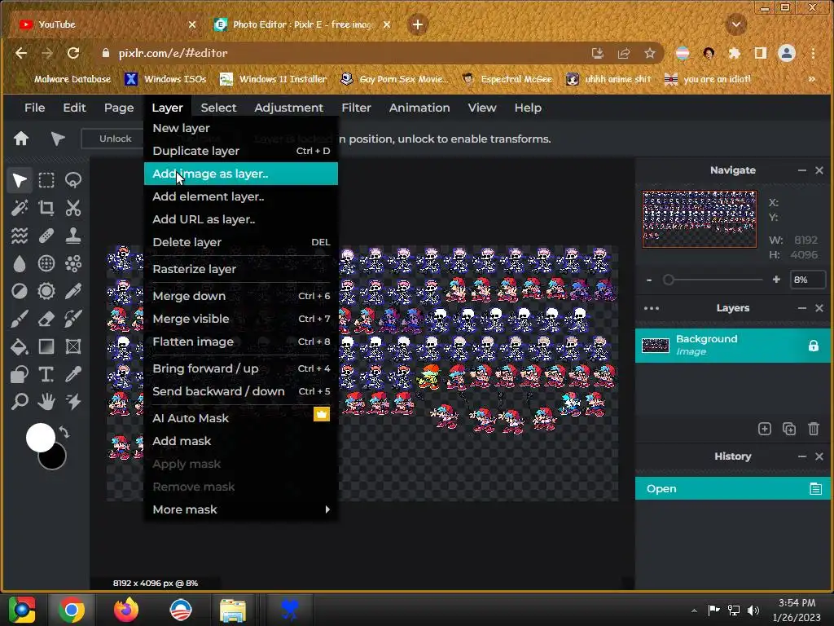Select the Magic Wand tool

(x=20, y=208)
